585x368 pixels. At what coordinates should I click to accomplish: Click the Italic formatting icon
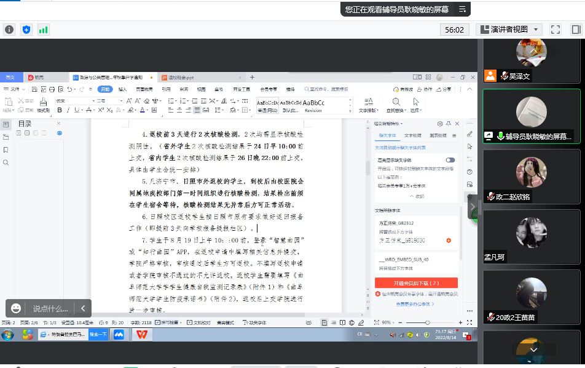69,110
